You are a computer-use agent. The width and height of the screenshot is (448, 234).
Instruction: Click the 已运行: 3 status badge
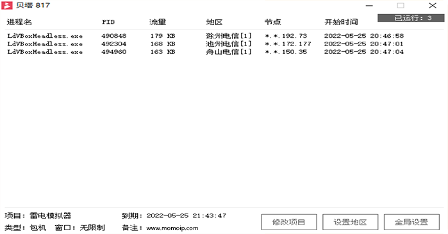(411, 18)
